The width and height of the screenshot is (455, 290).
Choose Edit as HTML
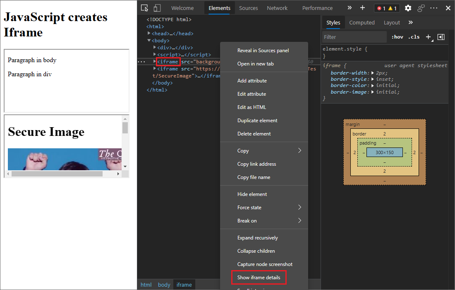tap(264, 107)
